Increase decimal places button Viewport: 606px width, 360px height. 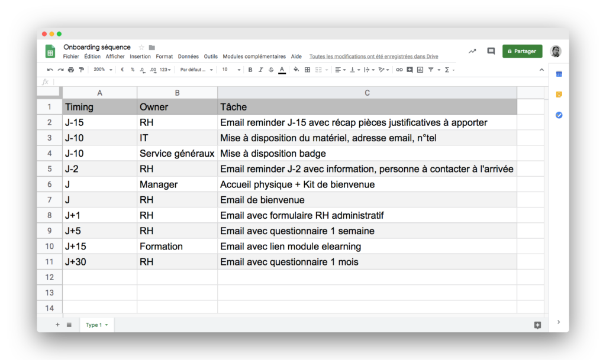(x=153, y=70)
